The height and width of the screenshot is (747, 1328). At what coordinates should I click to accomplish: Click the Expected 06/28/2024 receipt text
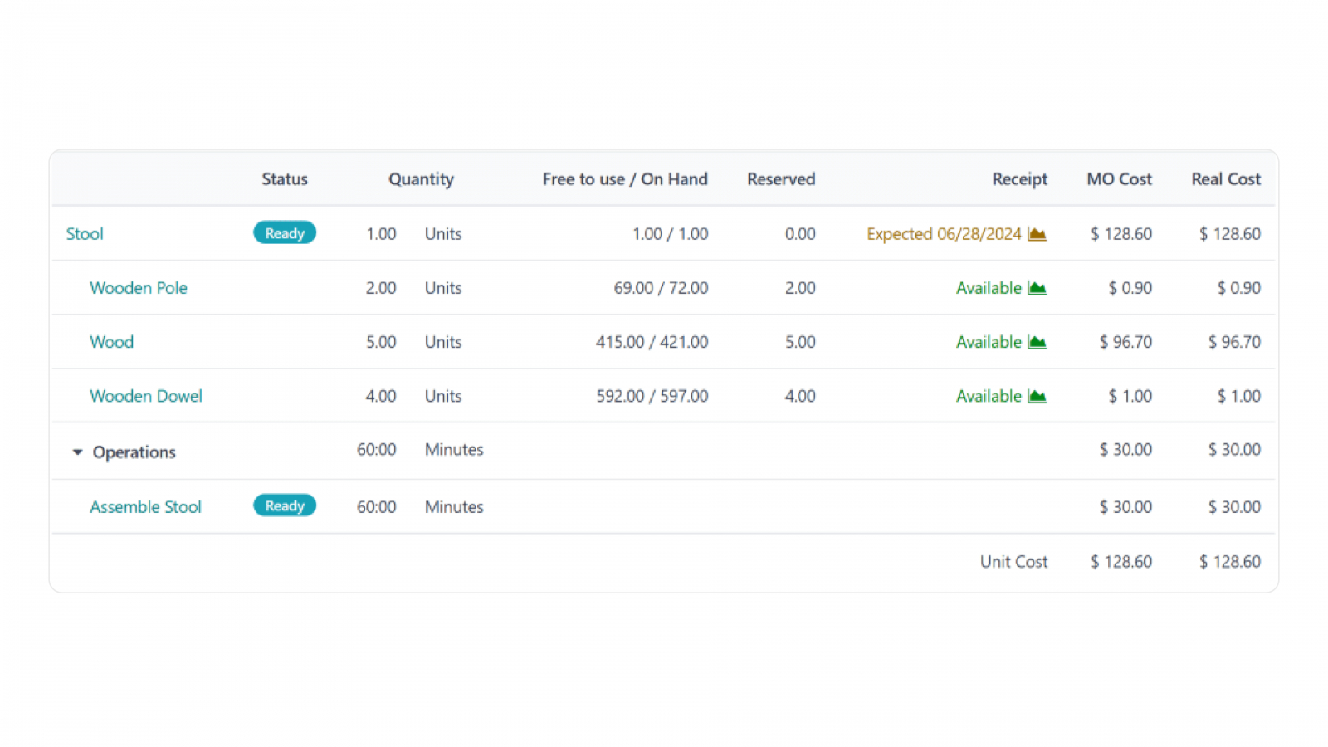click(x=944, y=234)
